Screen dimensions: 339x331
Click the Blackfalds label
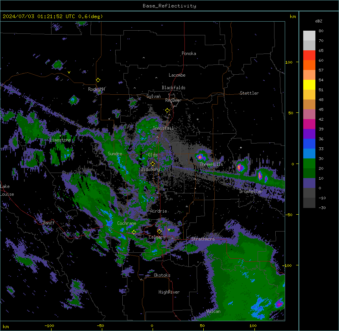click(x=173, y=88)
